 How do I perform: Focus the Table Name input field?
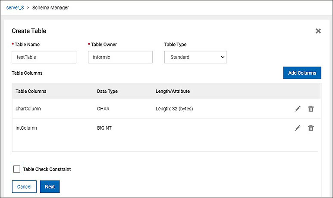point(44,57)
